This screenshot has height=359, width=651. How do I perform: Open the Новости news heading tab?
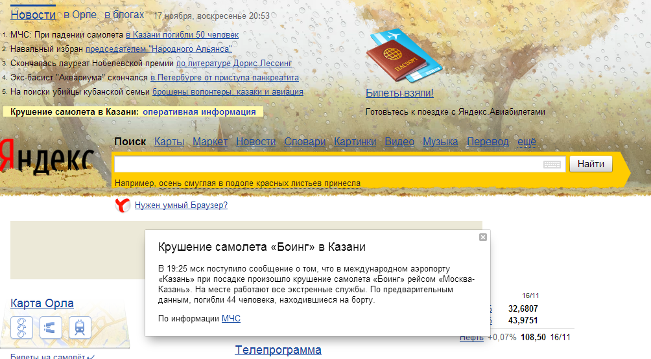[x=33, y=15]
